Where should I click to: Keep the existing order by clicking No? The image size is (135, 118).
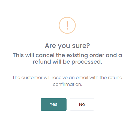(82, 104)
